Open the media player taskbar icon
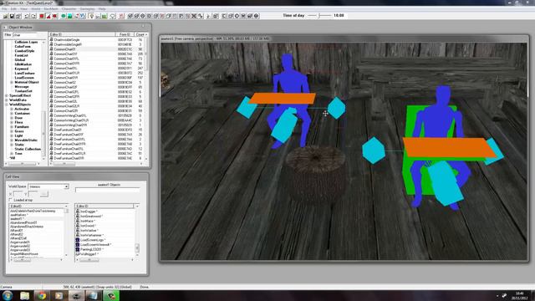Image resolution: width=535 pixels, height=301 pixels. (x=59, y=295)
